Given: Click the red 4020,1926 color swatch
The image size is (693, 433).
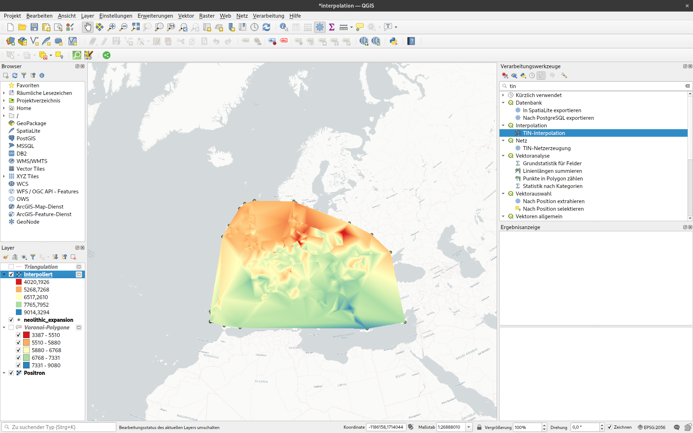Looking at the screenshot, I should point(19,282).
